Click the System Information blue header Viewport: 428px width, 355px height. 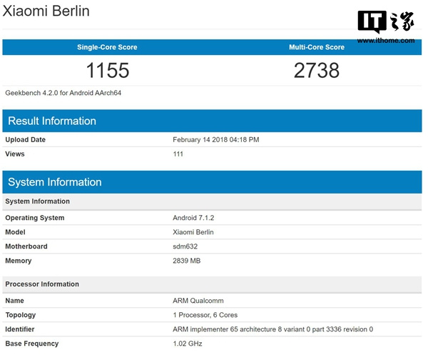tap(212, 182)
